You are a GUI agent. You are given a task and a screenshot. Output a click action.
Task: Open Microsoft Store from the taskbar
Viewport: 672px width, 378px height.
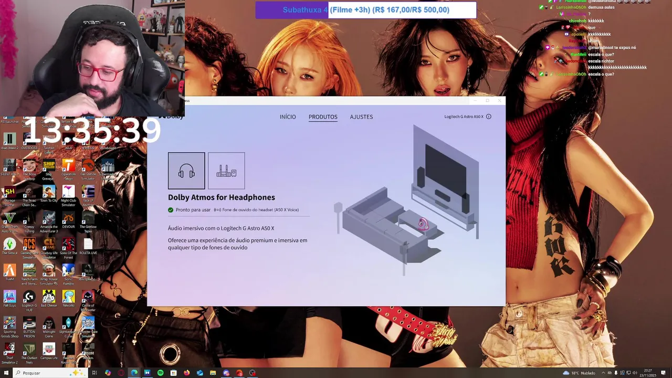tap(173, 373)
